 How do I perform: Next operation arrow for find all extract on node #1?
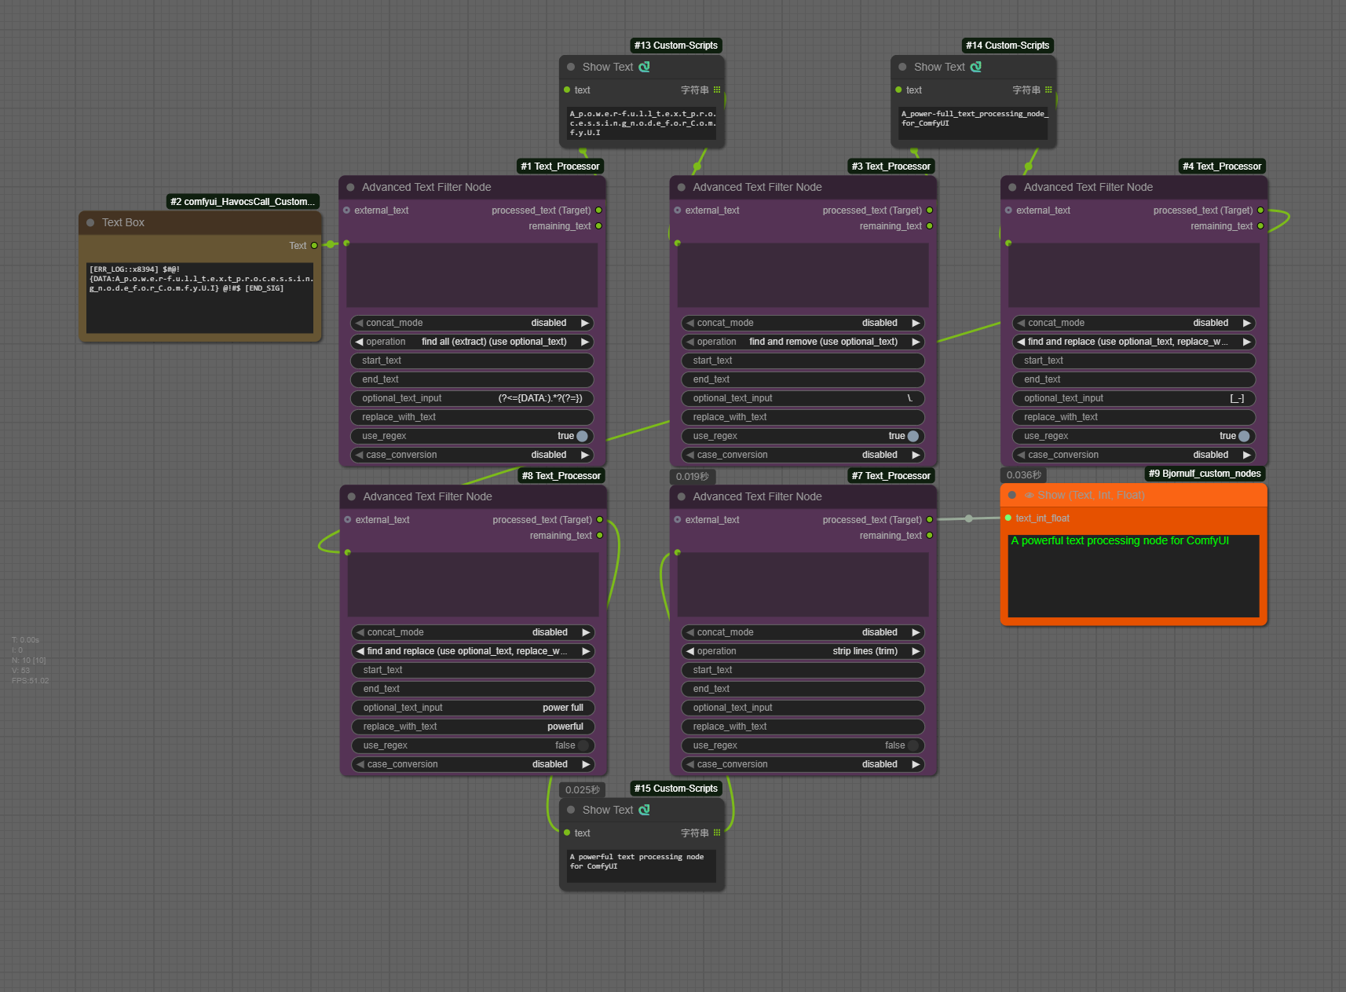click(585, 342)
